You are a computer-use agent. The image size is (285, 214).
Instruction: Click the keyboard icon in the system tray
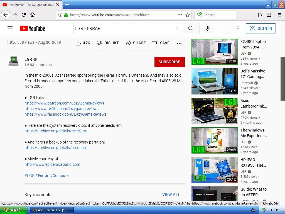253,210
